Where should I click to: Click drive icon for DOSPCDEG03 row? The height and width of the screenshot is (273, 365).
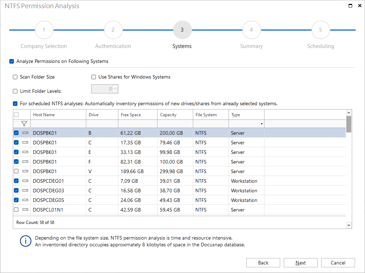(x=25, y=191)
